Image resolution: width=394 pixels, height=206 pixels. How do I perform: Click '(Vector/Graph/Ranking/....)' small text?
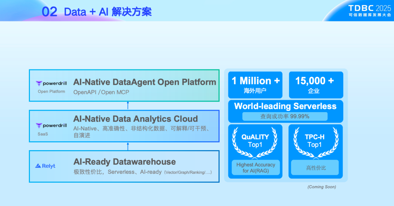pyautogui.click(x=188, y=172)
